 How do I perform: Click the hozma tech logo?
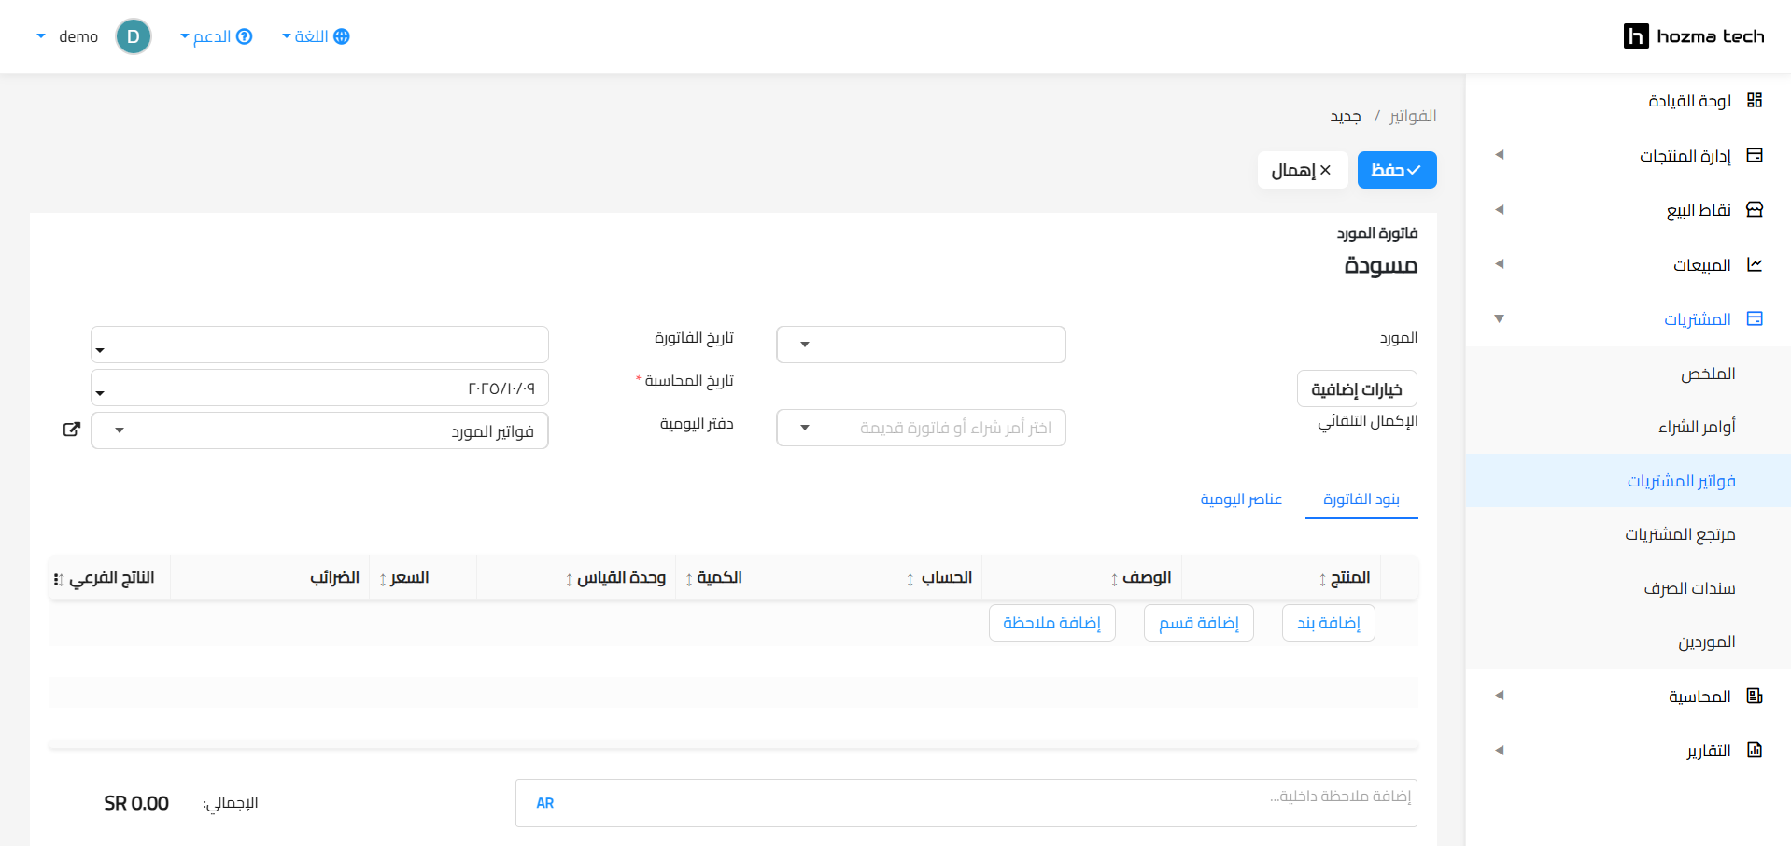point(1693,36)
